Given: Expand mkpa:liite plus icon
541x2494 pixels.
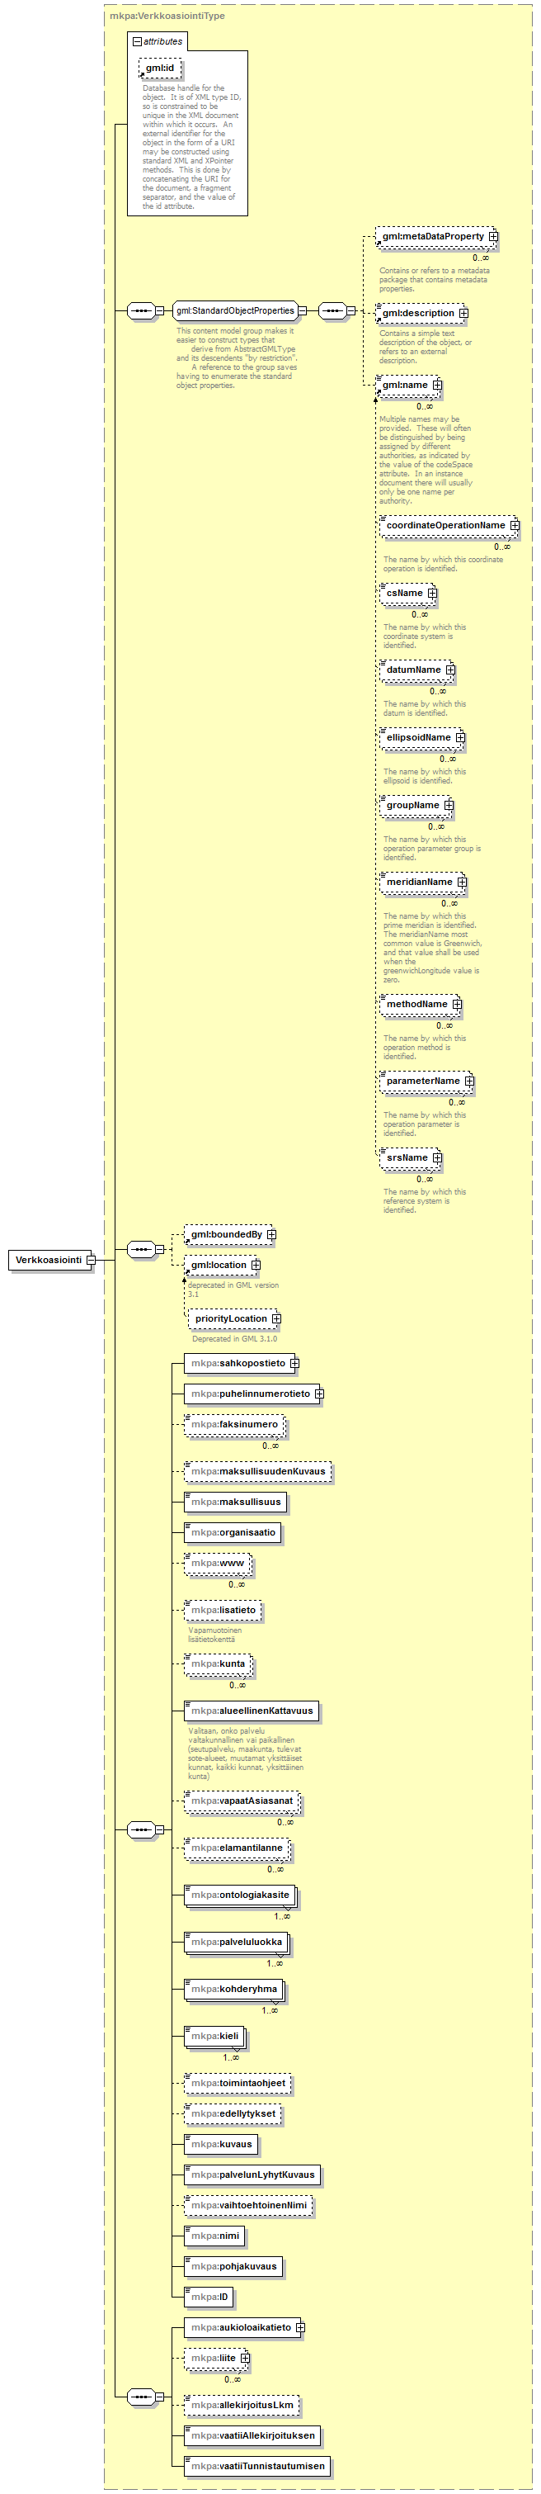Looking at the screenshot, I should point(246,2358).
